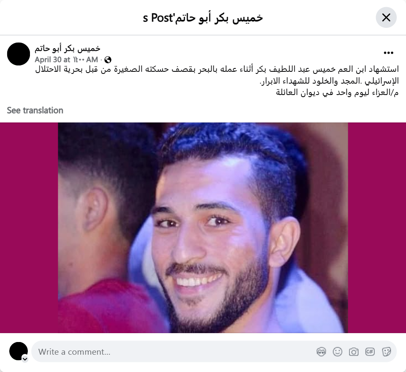
Task: Open the smiling man's photo
Action: pos(203,228)
